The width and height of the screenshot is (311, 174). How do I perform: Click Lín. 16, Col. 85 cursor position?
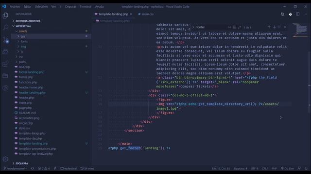pyautogui.click(x=221, y=169)
